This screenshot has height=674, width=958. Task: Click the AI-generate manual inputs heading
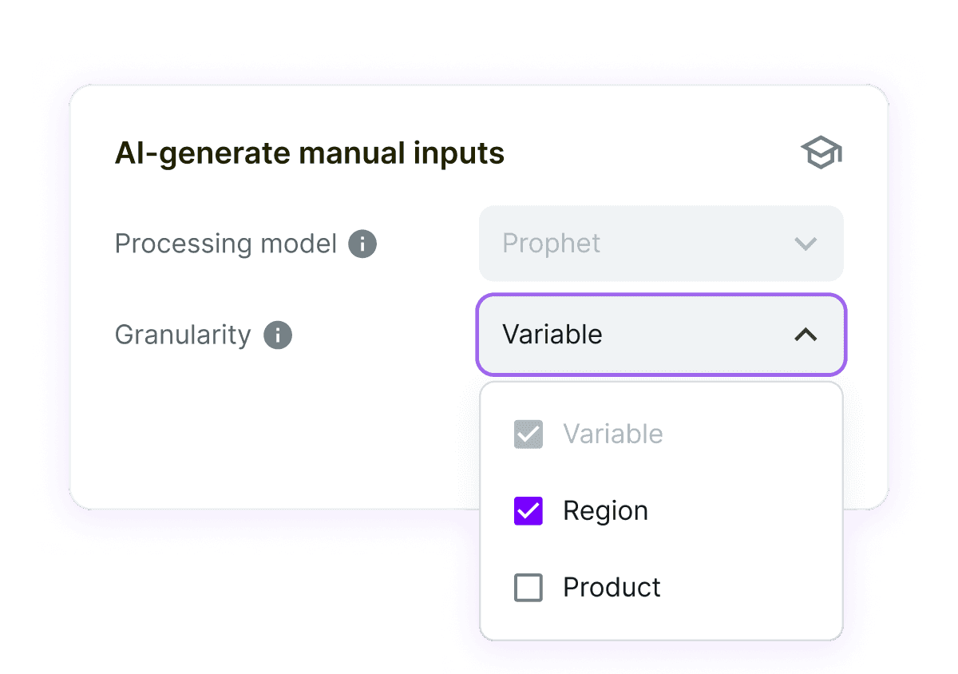point(311,153)
